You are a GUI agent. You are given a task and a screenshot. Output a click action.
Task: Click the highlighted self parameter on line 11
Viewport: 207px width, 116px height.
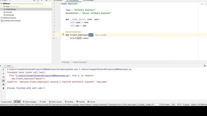coord(91,35)
